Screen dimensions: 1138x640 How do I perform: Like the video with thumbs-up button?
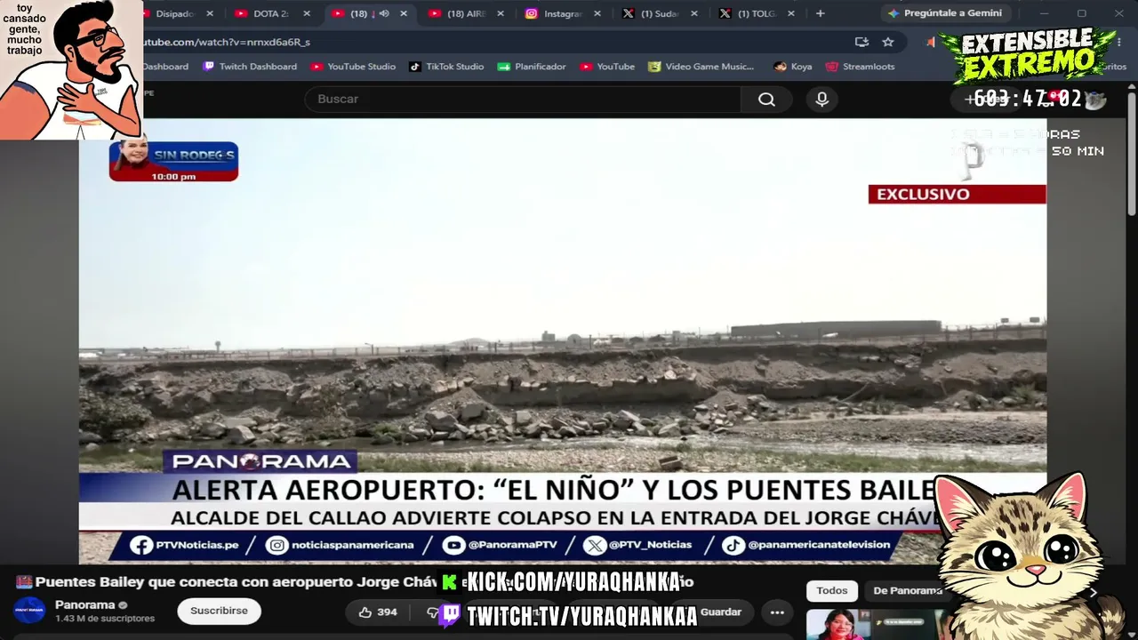click(x=378, y=612)
